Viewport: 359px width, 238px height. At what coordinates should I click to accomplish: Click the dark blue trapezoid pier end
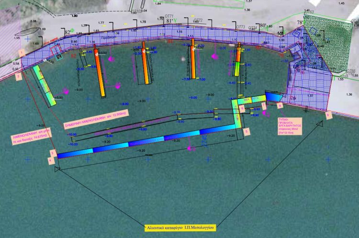click(274, 97)
